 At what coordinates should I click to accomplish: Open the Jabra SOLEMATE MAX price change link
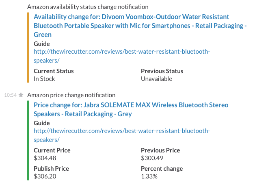coord(131,109)
